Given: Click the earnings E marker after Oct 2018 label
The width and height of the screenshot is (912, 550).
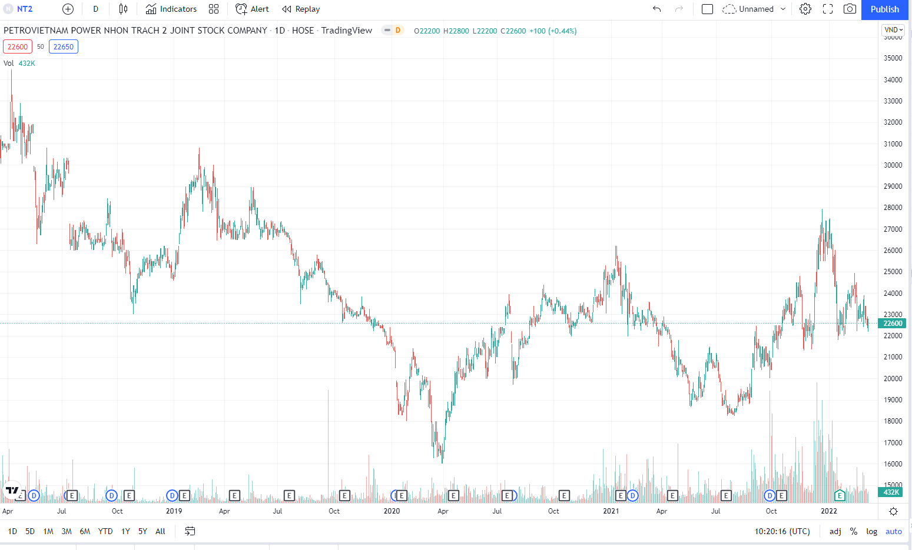Looking at the screenshot, I should coord(129,496).
